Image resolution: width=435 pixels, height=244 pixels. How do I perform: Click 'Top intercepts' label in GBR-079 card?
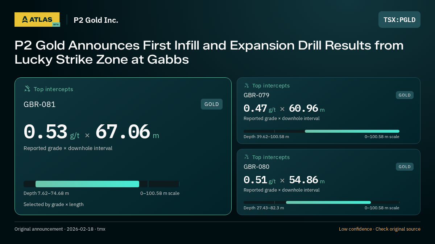pos(271,86)
